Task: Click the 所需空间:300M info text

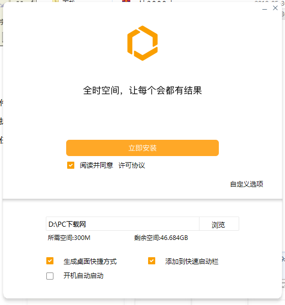Action: click(x=69, y=238)
